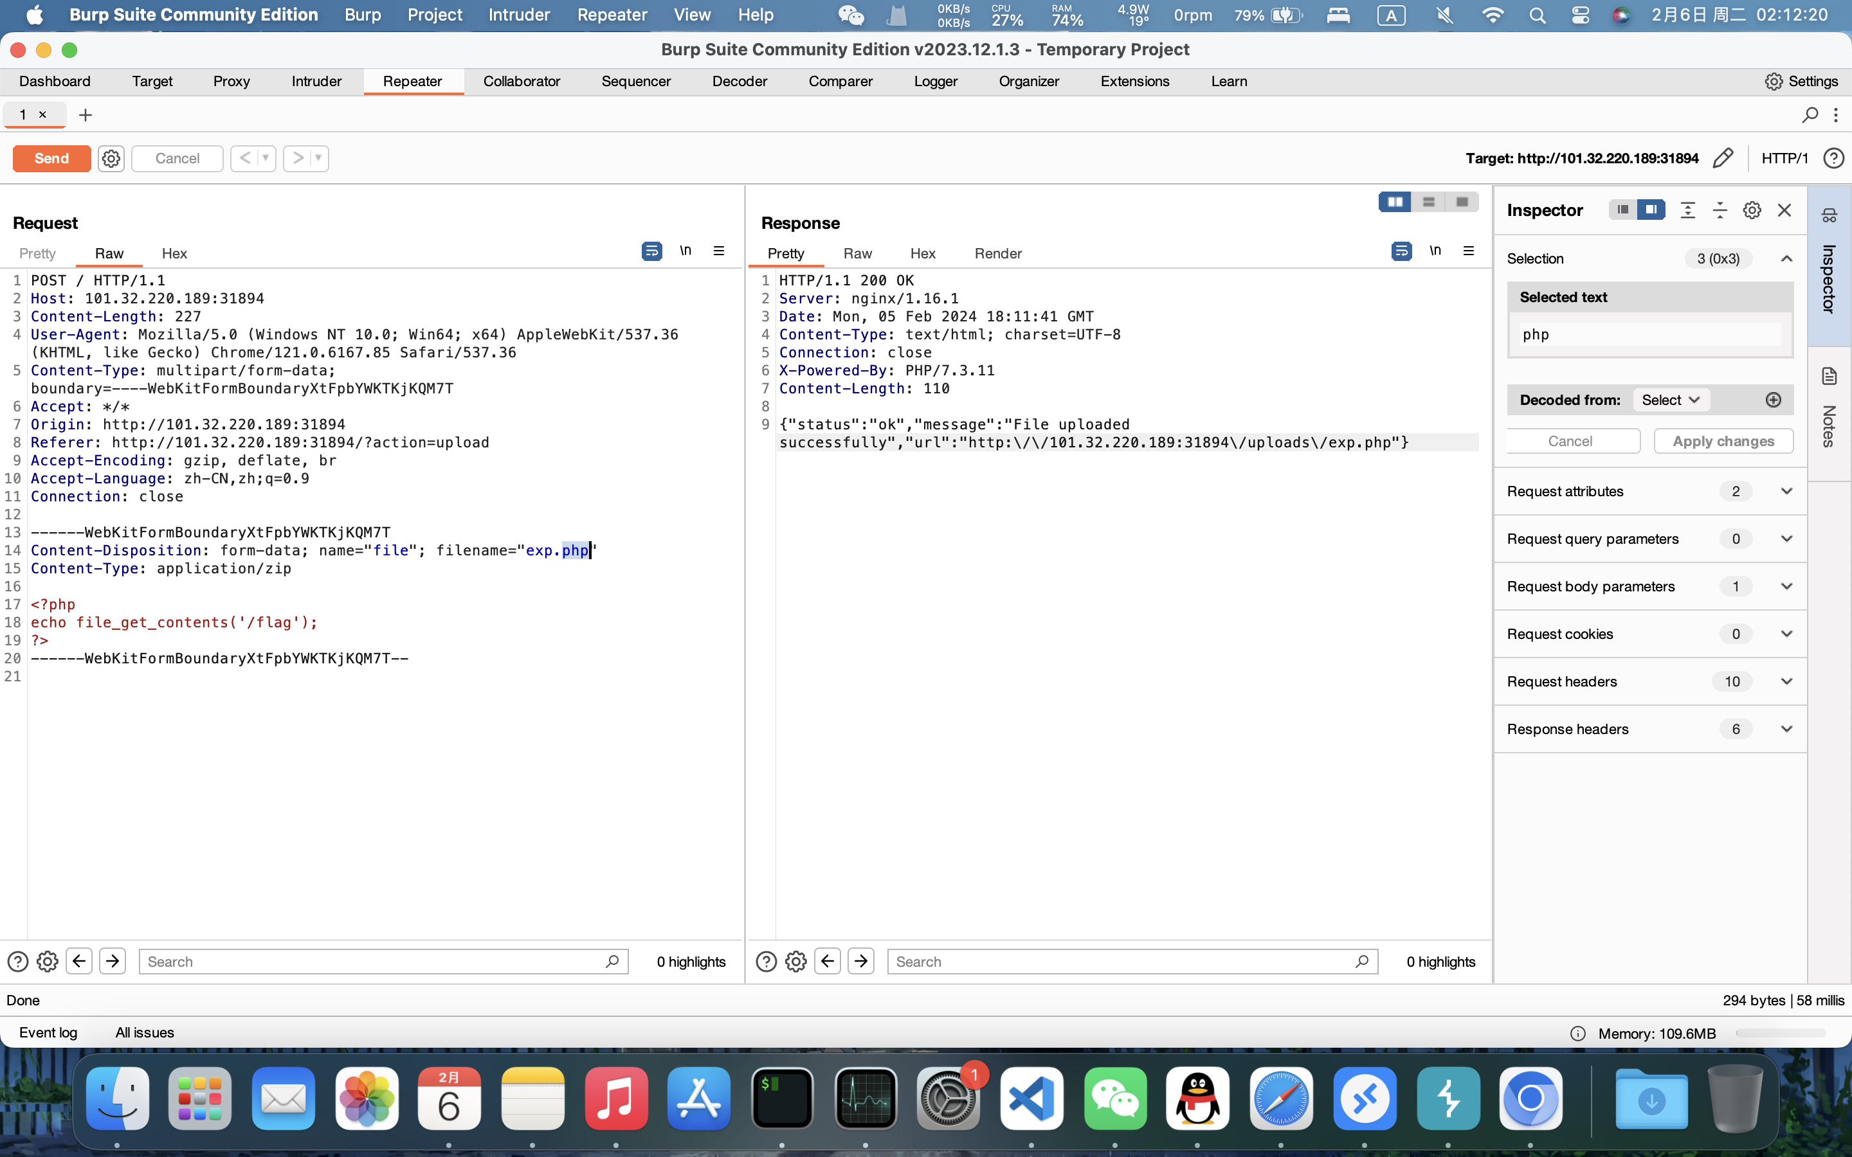This screenshot has width=1852, height=1157.
Task: Click the pencil icon to edit target
Action: tap(1723, 158)
